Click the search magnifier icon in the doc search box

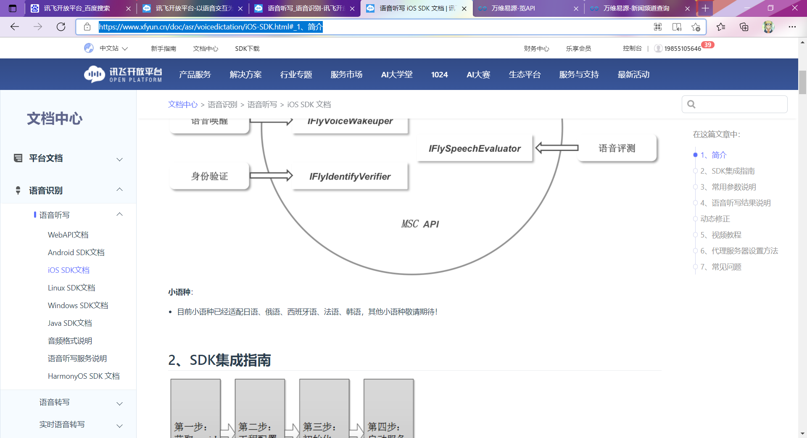691,104
